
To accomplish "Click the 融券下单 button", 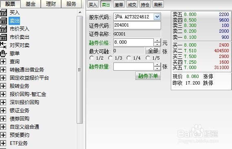I will 148,76.
